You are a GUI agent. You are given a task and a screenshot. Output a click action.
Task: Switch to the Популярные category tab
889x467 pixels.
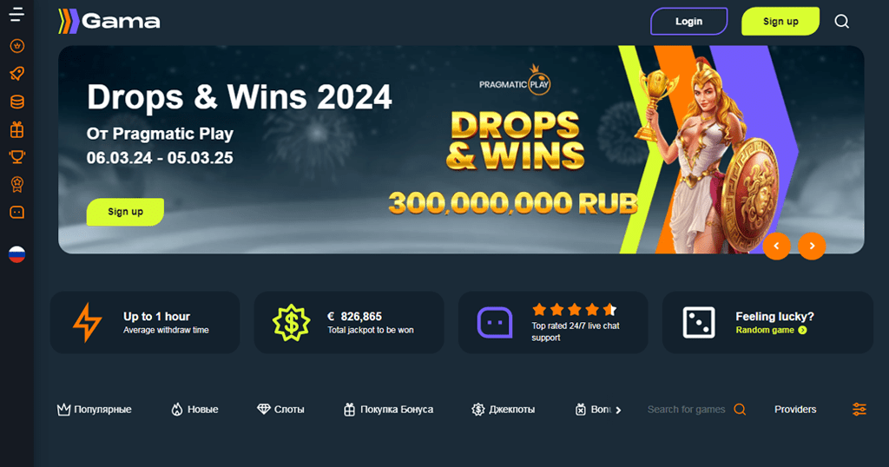coord(94,409)
